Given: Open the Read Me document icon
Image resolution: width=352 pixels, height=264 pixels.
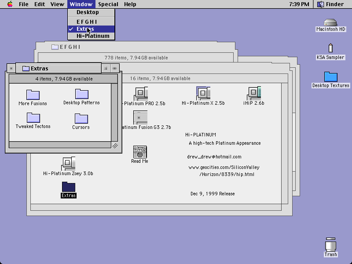Looking at the screenshot, I should pos(140,152).
